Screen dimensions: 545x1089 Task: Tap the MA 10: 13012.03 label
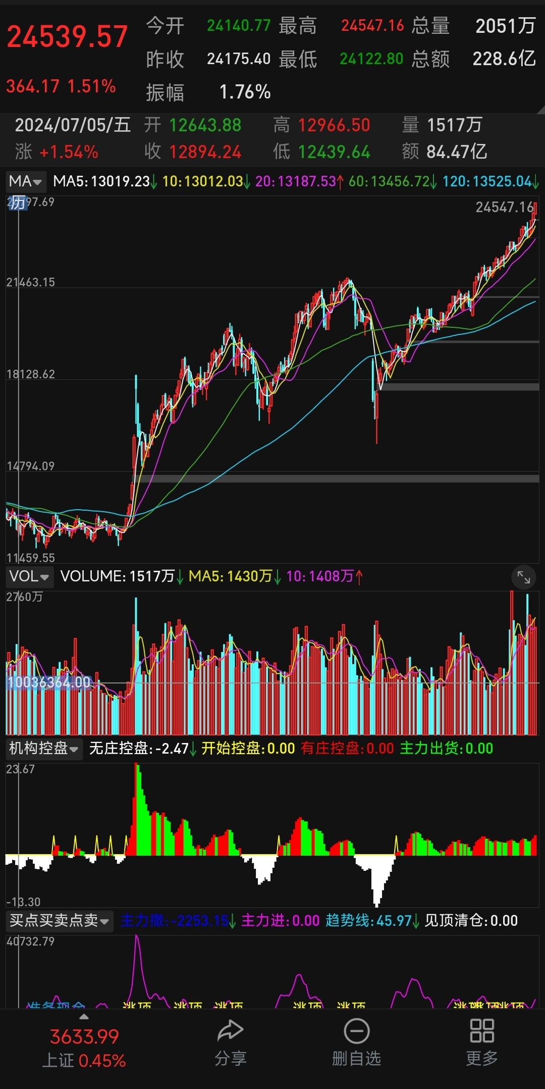coord(206,181)
